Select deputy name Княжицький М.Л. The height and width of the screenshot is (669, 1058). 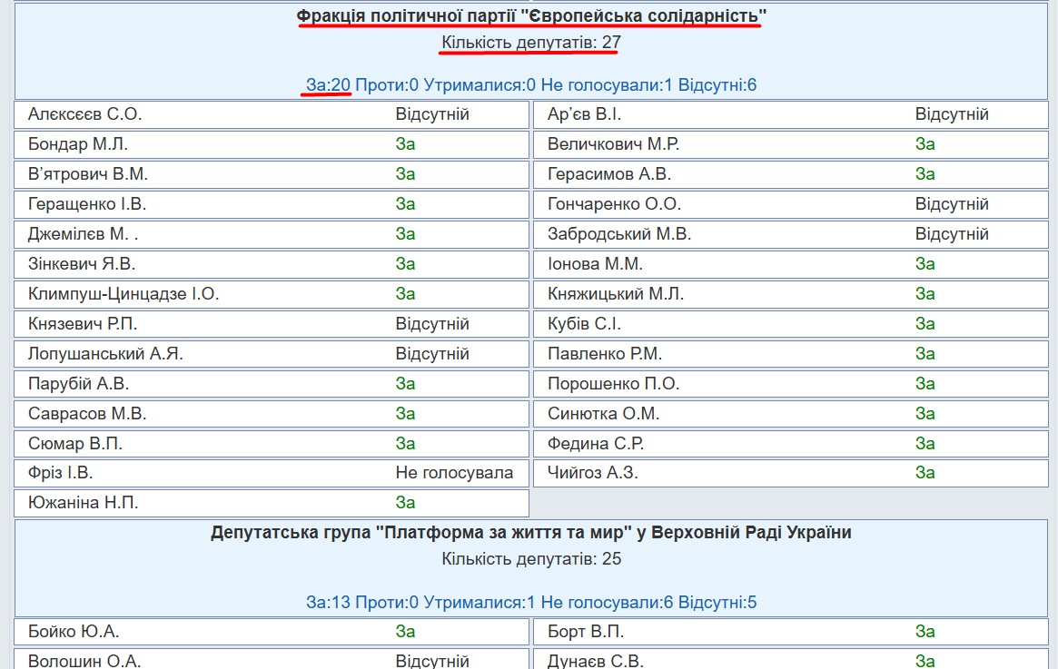click(616, 294)
